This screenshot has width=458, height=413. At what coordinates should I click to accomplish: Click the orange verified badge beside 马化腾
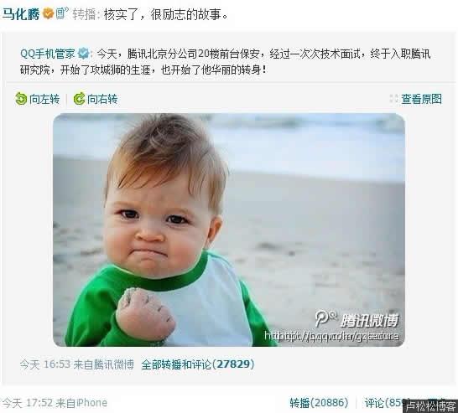coord(48,13)
